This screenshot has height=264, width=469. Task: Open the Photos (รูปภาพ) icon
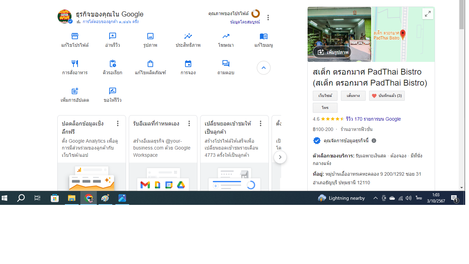pyautogui.click(x=150, y=36)
